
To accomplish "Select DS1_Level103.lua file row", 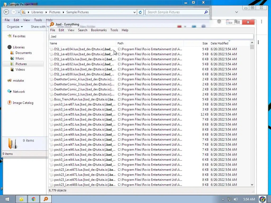I will click(149, 54).
